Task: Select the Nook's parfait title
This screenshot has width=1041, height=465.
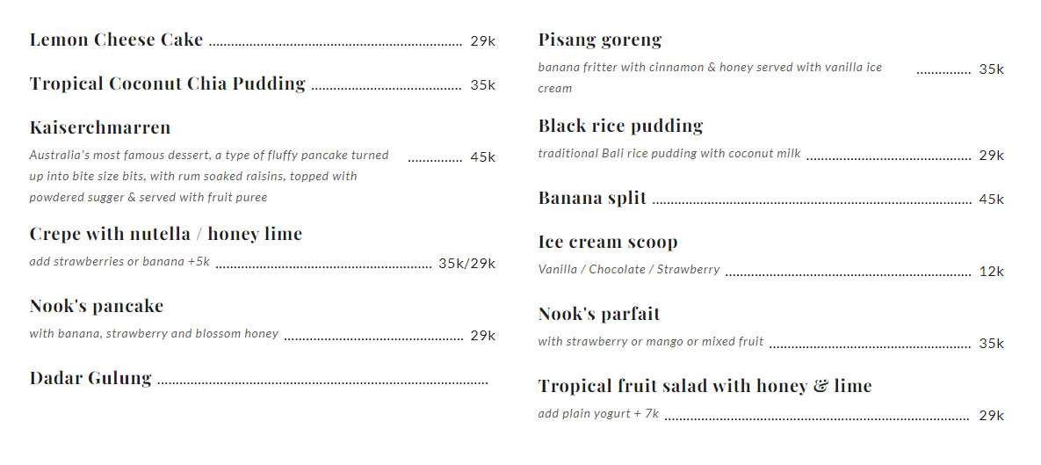Action: tap(599, 314)
